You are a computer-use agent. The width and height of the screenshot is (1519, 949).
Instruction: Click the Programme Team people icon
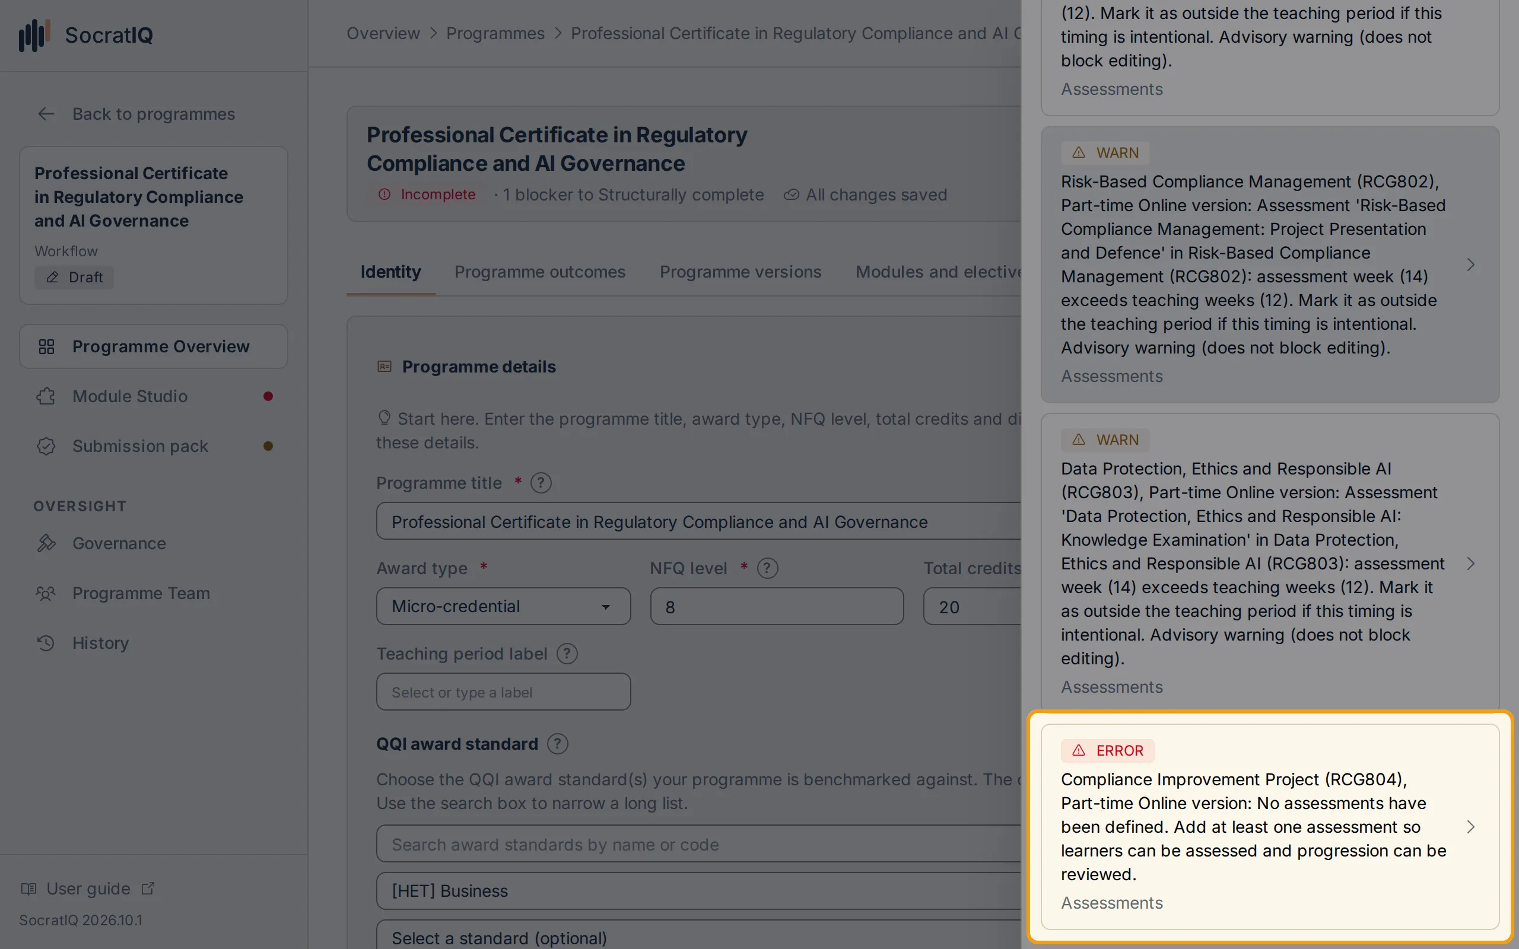[46, 593]
